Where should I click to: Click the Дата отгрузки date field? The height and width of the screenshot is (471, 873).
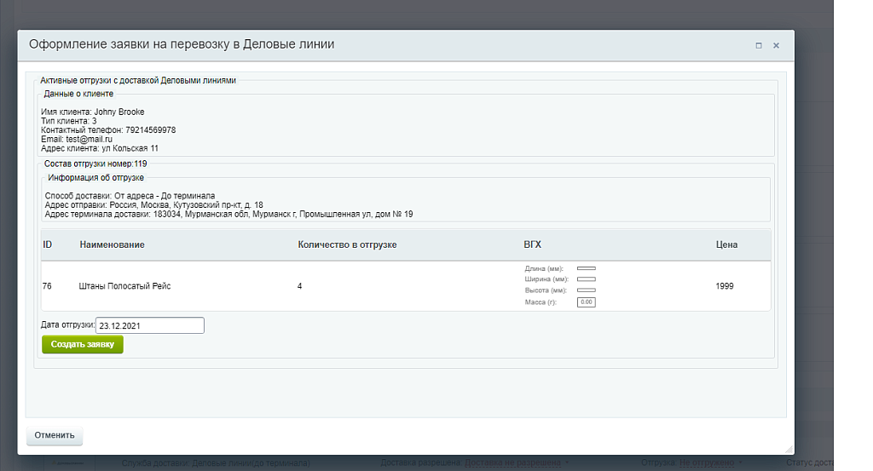tap(150, 325)
